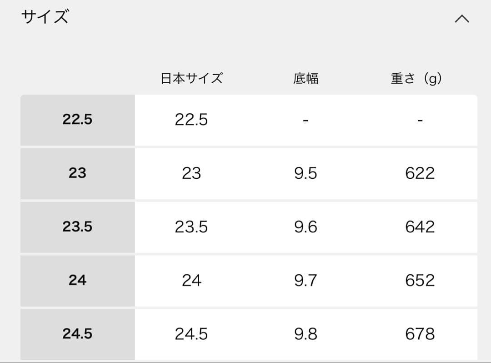Collapse the サイズ section chevron
The height and width of the screenshot is (363, 491).
(461, 19)
